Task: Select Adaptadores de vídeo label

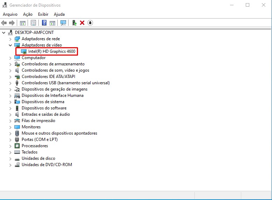Action: click(42, 45)
